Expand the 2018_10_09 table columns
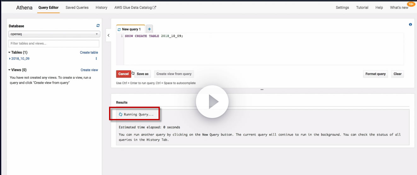Image resolution: width=417 pixels, height=175 pixels. tap(10, 59)
